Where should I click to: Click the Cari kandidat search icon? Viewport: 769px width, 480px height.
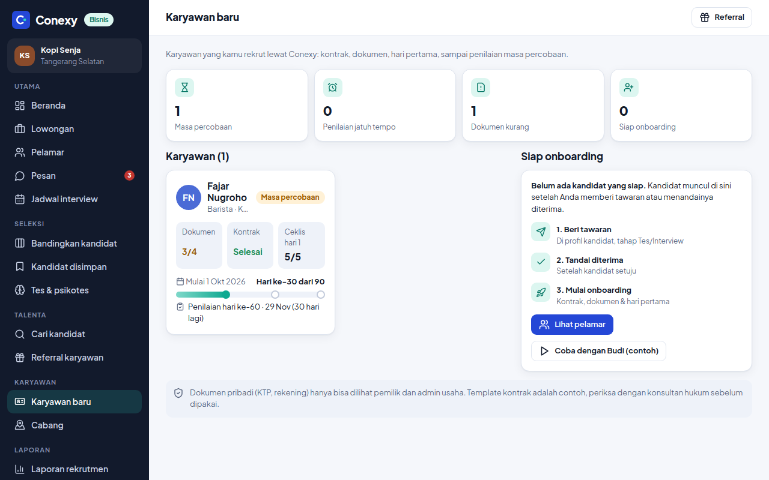(x=20, y=334)
